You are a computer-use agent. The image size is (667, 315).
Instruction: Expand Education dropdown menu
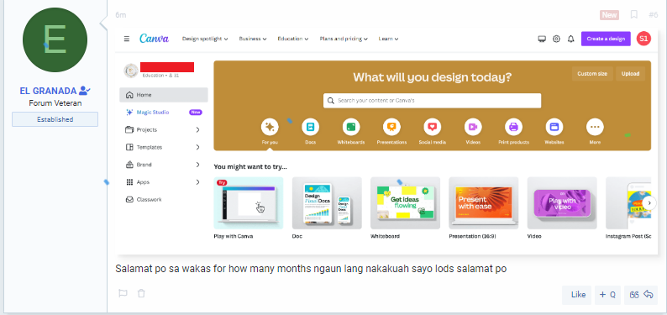click(293, 39)
